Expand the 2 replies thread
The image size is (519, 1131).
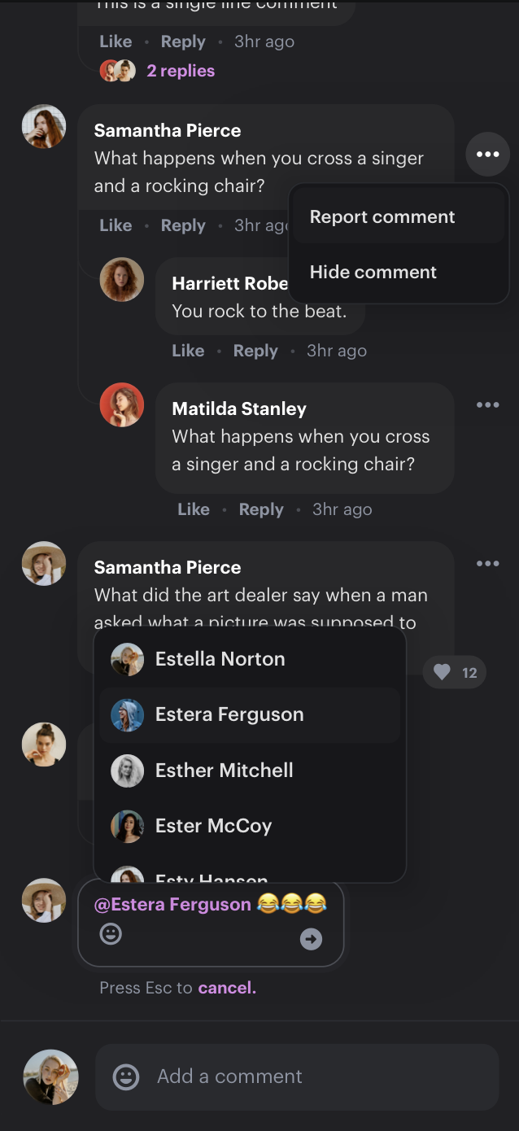pyautogui.click(x=180, y=71)
